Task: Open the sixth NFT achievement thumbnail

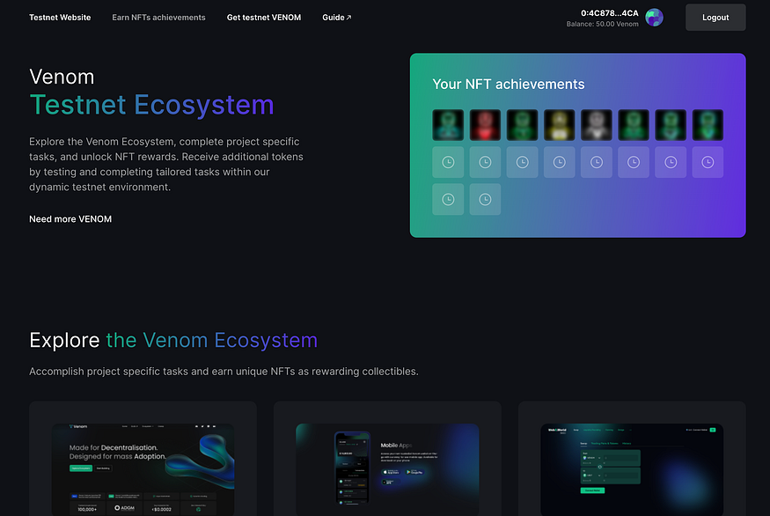Action: point(634,125)
